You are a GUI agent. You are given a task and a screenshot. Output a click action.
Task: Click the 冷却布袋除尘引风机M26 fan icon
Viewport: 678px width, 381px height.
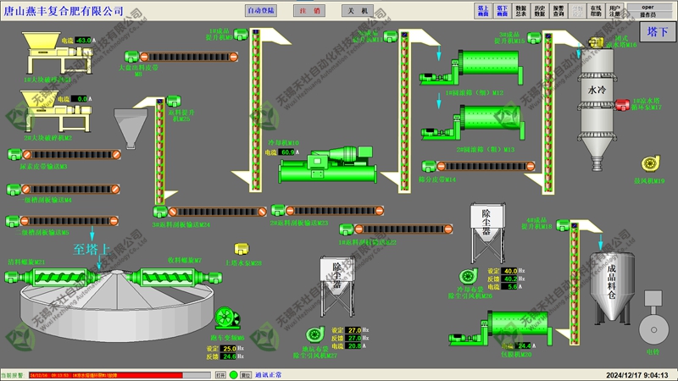pyautogui.click(x=467, y=277)
